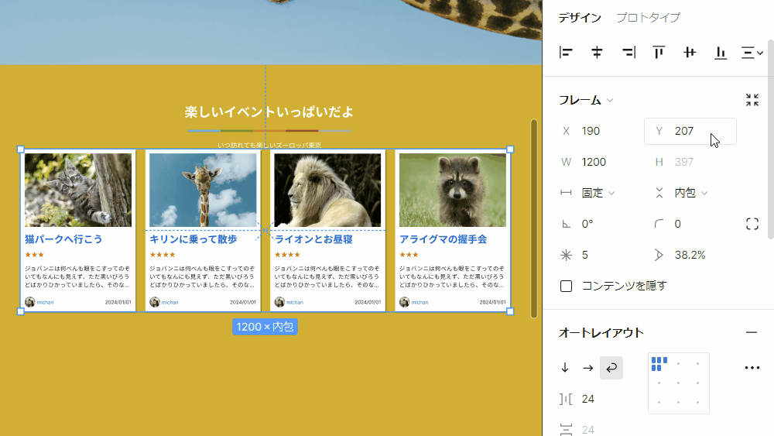Image resolution: width=774 pixels, height=436 pixels.
Task: Align selection to top
Action: coord(659,52)
